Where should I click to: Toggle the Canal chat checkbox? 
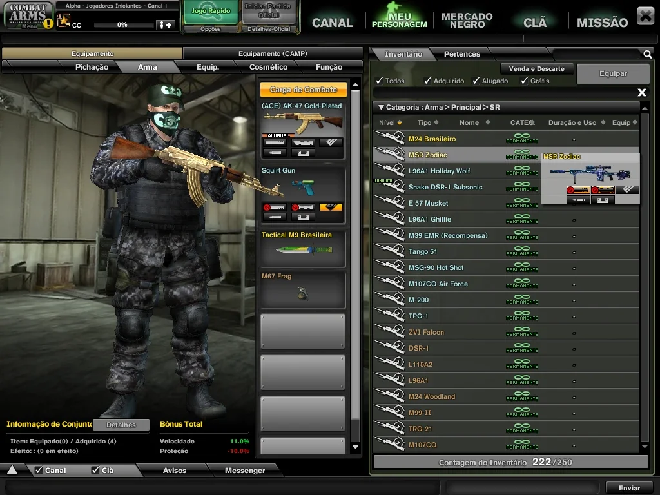pos(39,470)
